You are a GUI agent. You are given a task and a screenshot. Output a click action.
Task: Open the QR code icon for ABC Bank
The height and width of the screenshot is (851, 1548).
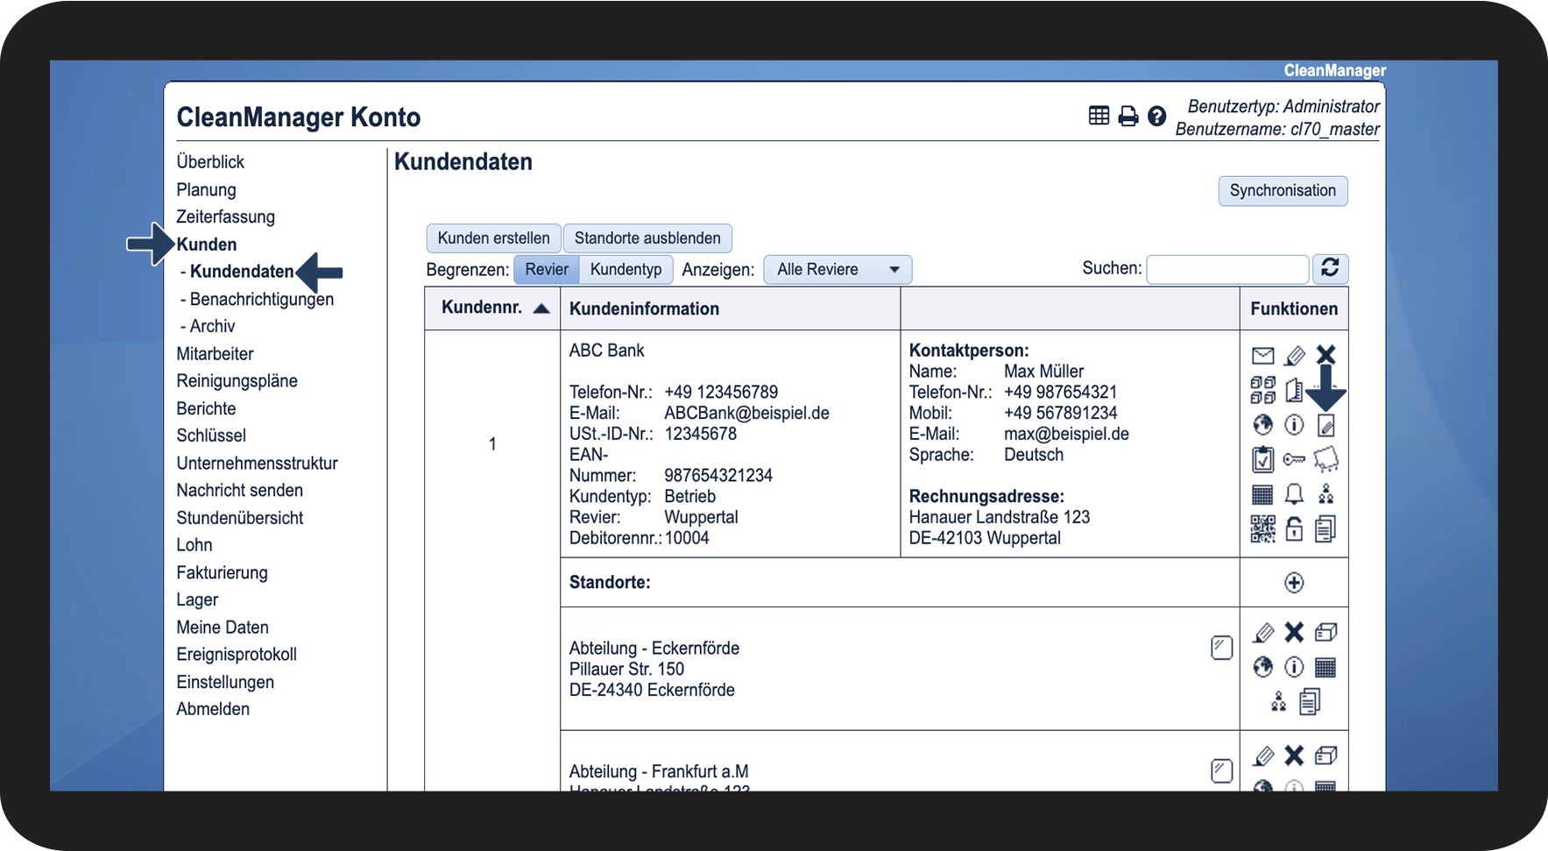pyautogui.click(x=1262, y=528)
